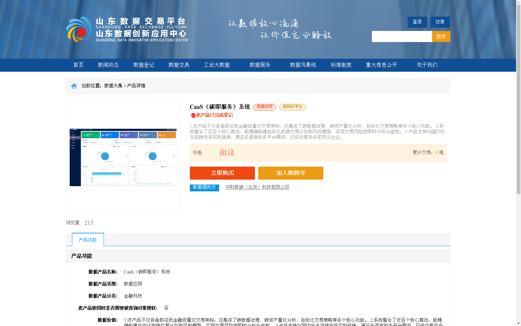521x326 pixels.
Task: Click the 立即购买 buy now button
Action: coord(222,173)
